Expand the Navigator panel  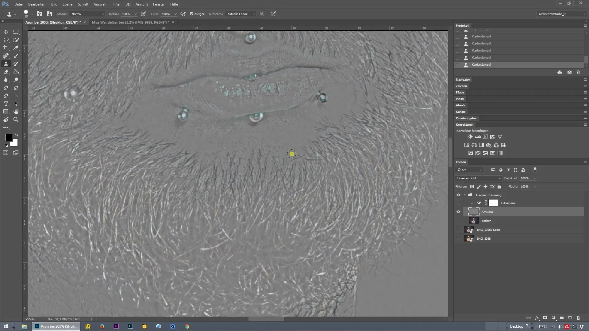coord(463,79)
